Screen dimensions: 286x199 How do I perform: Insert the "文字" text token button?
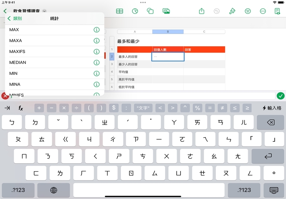tap(143, 108)
